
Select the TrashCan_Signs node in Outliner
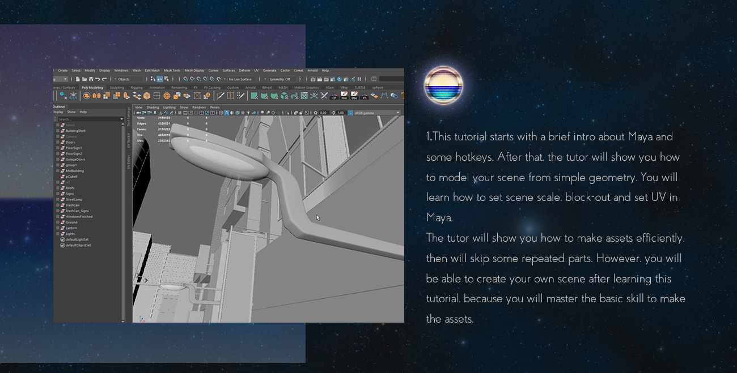click(77, 211)
